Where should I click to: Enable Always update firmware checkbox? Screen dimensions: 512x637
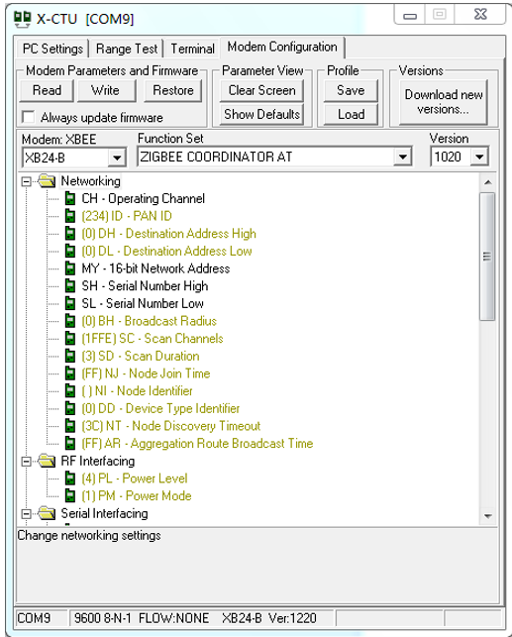tap(28, 117)
